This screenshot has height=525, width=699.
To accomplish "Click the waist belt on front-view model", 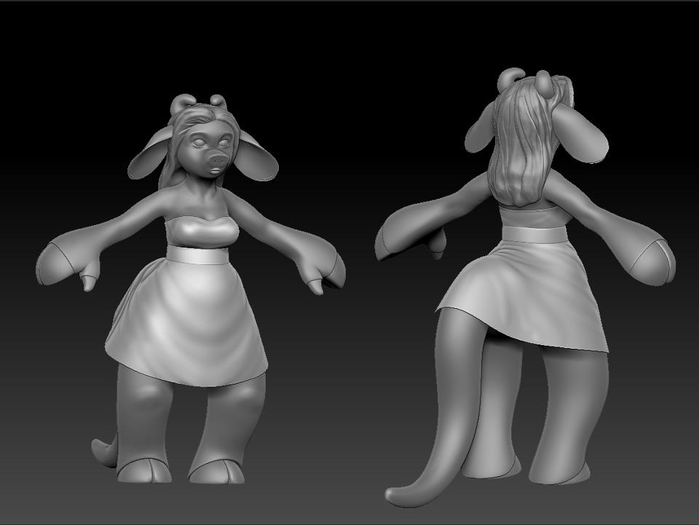I will coord(197,254).
